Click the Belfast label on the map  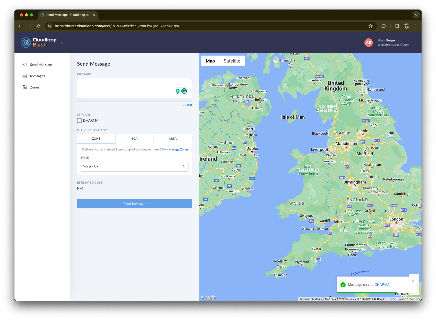click(260, 100)
